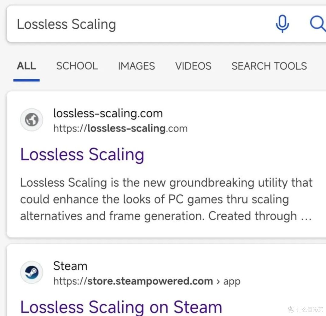Click the 'app' breadcrumb in Steam URL

232,282
